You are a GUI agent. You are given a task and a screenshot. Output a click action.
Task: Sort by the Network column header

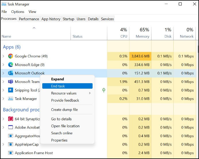[185, 34]
